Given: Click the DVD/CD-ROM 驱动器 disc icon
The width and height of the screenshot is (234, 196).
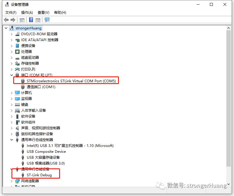Looking at the screenshot, I should coord(17,34).
